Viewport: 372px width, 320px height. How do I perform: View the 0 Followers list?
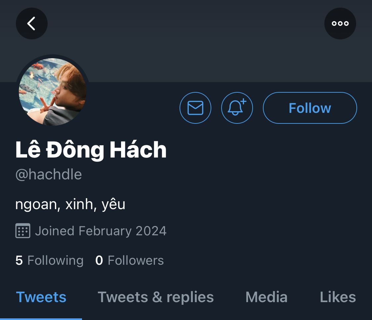129,260
